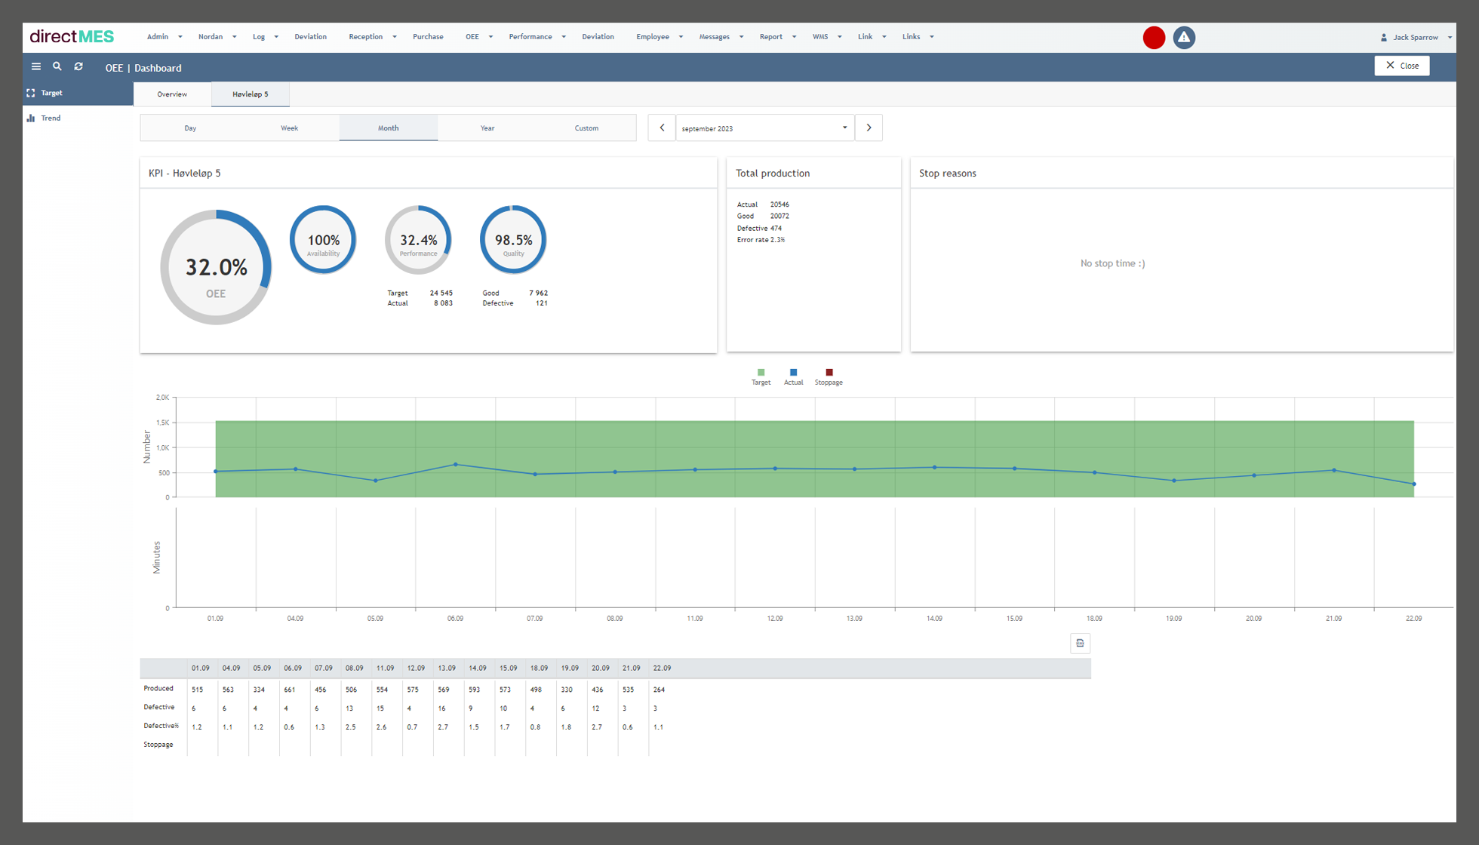This screenshot has width=1479, height=845.
Task: Open the september 2023 month picker dropdown
Action: 844,128
